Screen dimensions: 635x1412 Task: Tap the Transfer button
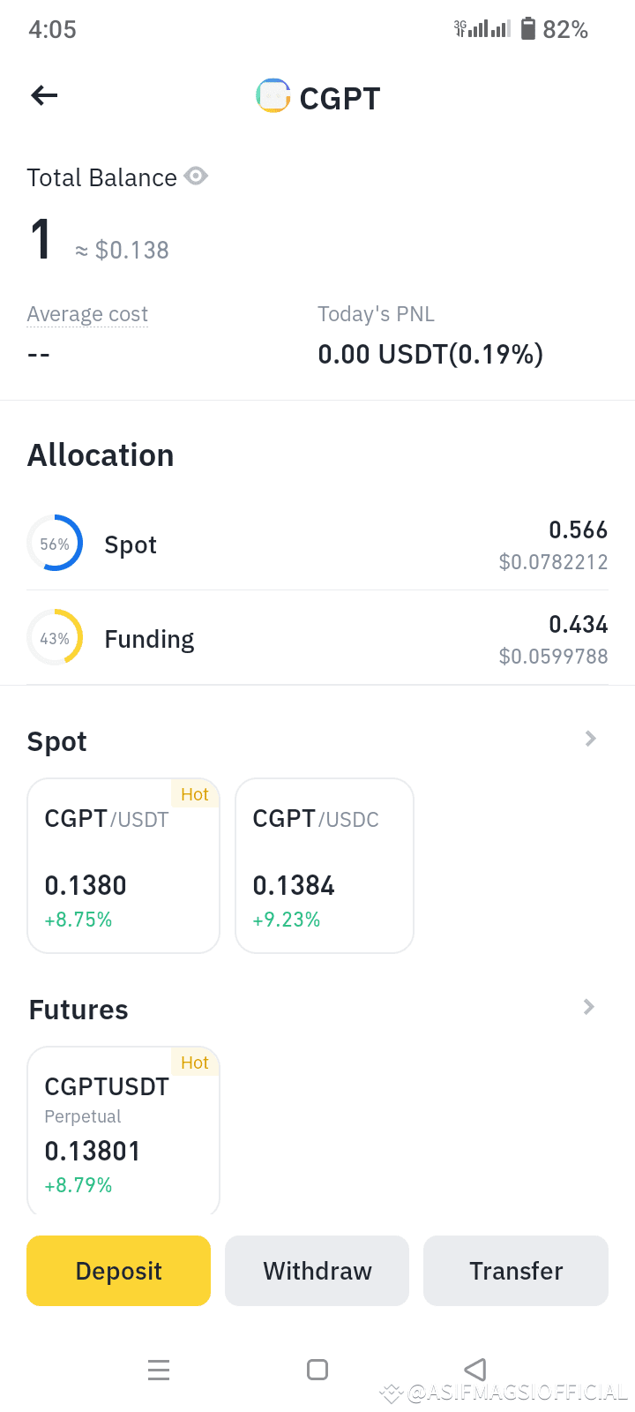[516, 1271]
